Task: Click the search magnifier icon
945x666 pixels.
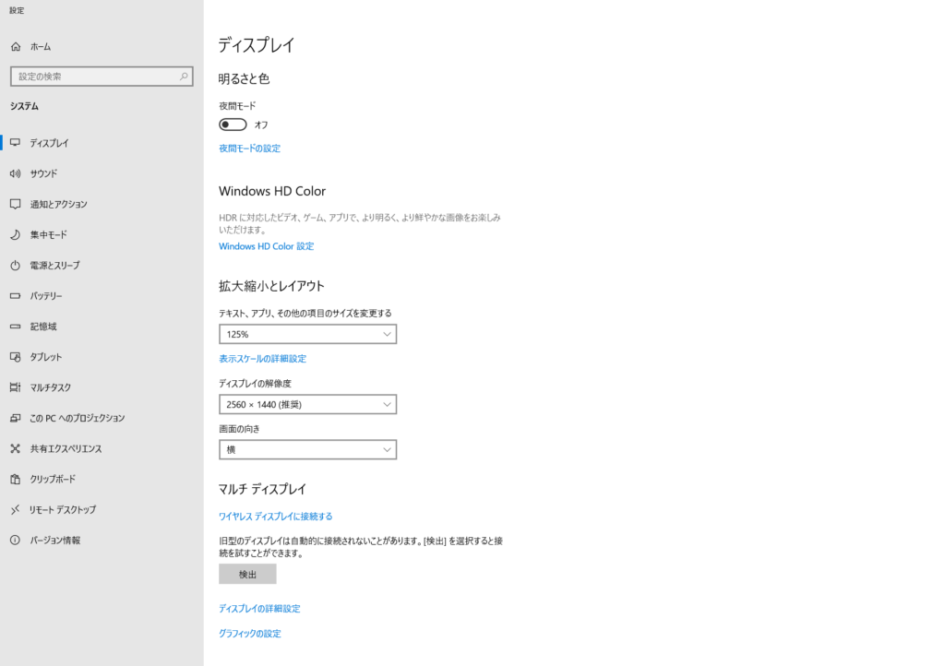Action: pyautogui.click(x=184, y=77)
